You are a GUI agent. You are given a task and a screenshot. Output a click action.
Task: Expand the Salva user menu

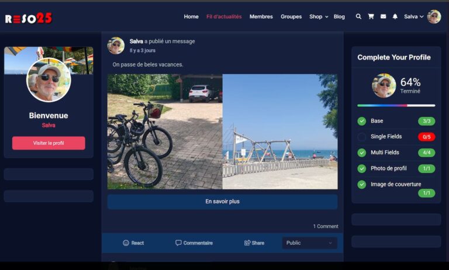point(413,16)
